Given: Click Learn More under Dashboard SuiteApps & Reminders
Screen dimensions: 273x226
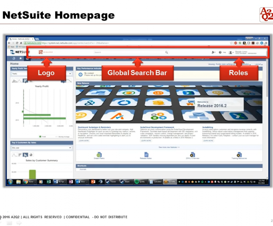Looking at the screenshot, I should point(84,141).
